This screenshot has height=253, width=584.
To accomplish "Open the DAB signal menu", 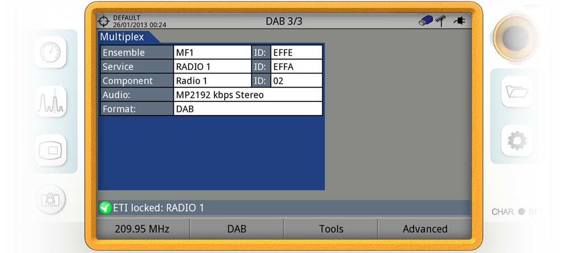I will [x=236, y=228].
